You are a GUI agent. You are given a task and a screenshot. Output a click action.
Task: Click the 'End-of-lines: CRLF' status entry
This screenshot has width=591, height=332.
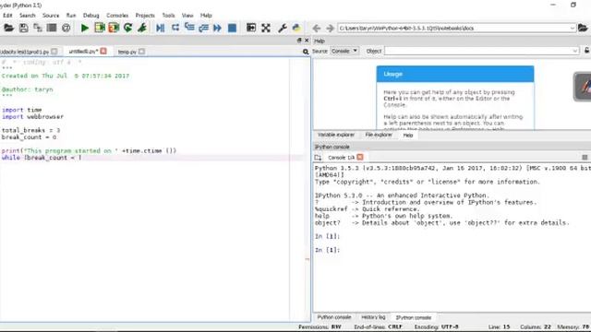pyautogui.click(x=378, y=326)
